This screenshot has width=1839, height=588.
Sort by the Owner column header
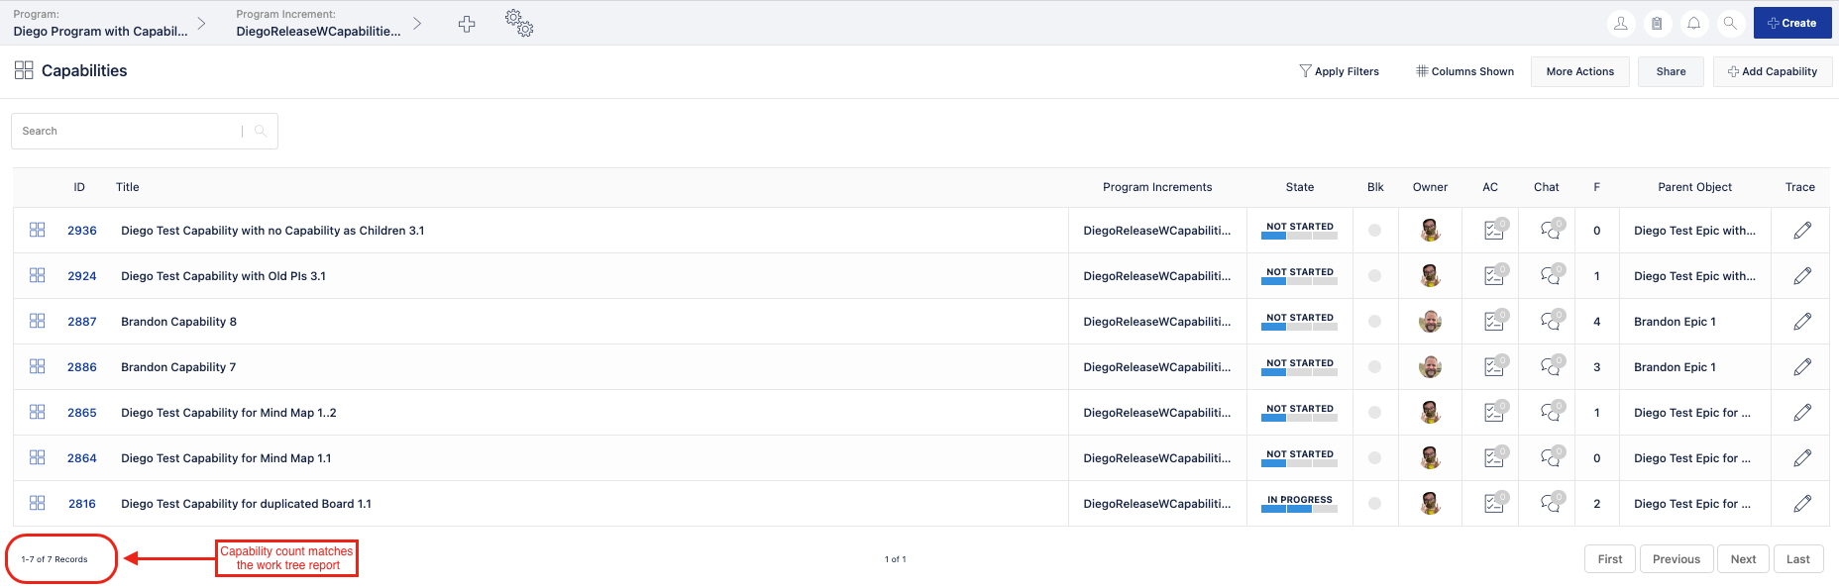point(1430,187)
